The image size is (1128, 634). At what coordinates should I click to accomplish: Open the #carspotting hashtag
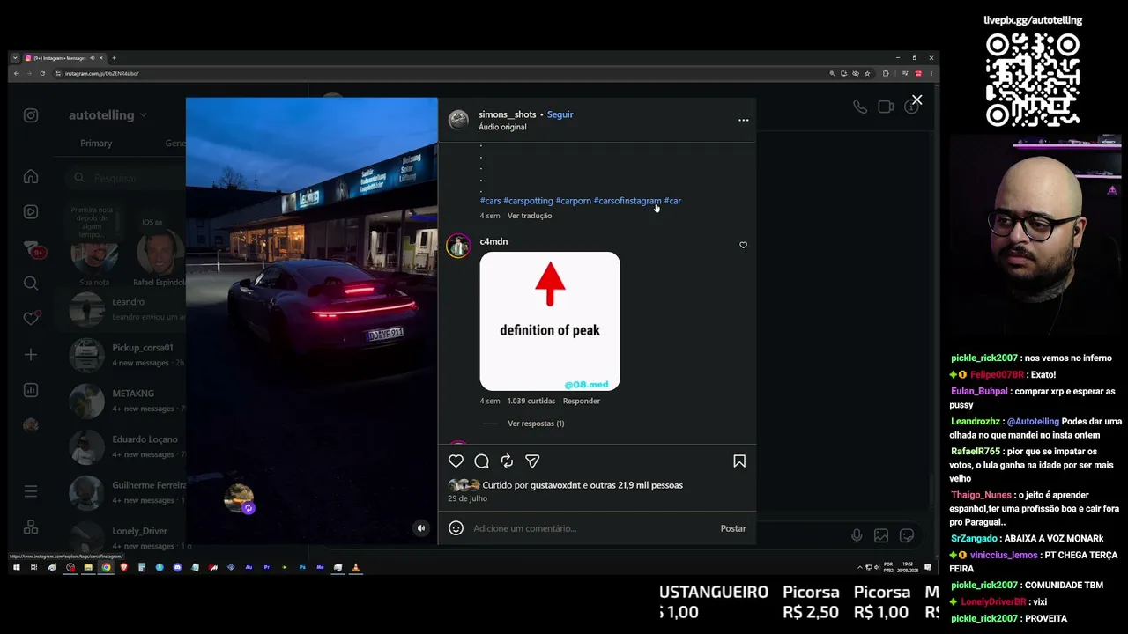tap(528, 201)
